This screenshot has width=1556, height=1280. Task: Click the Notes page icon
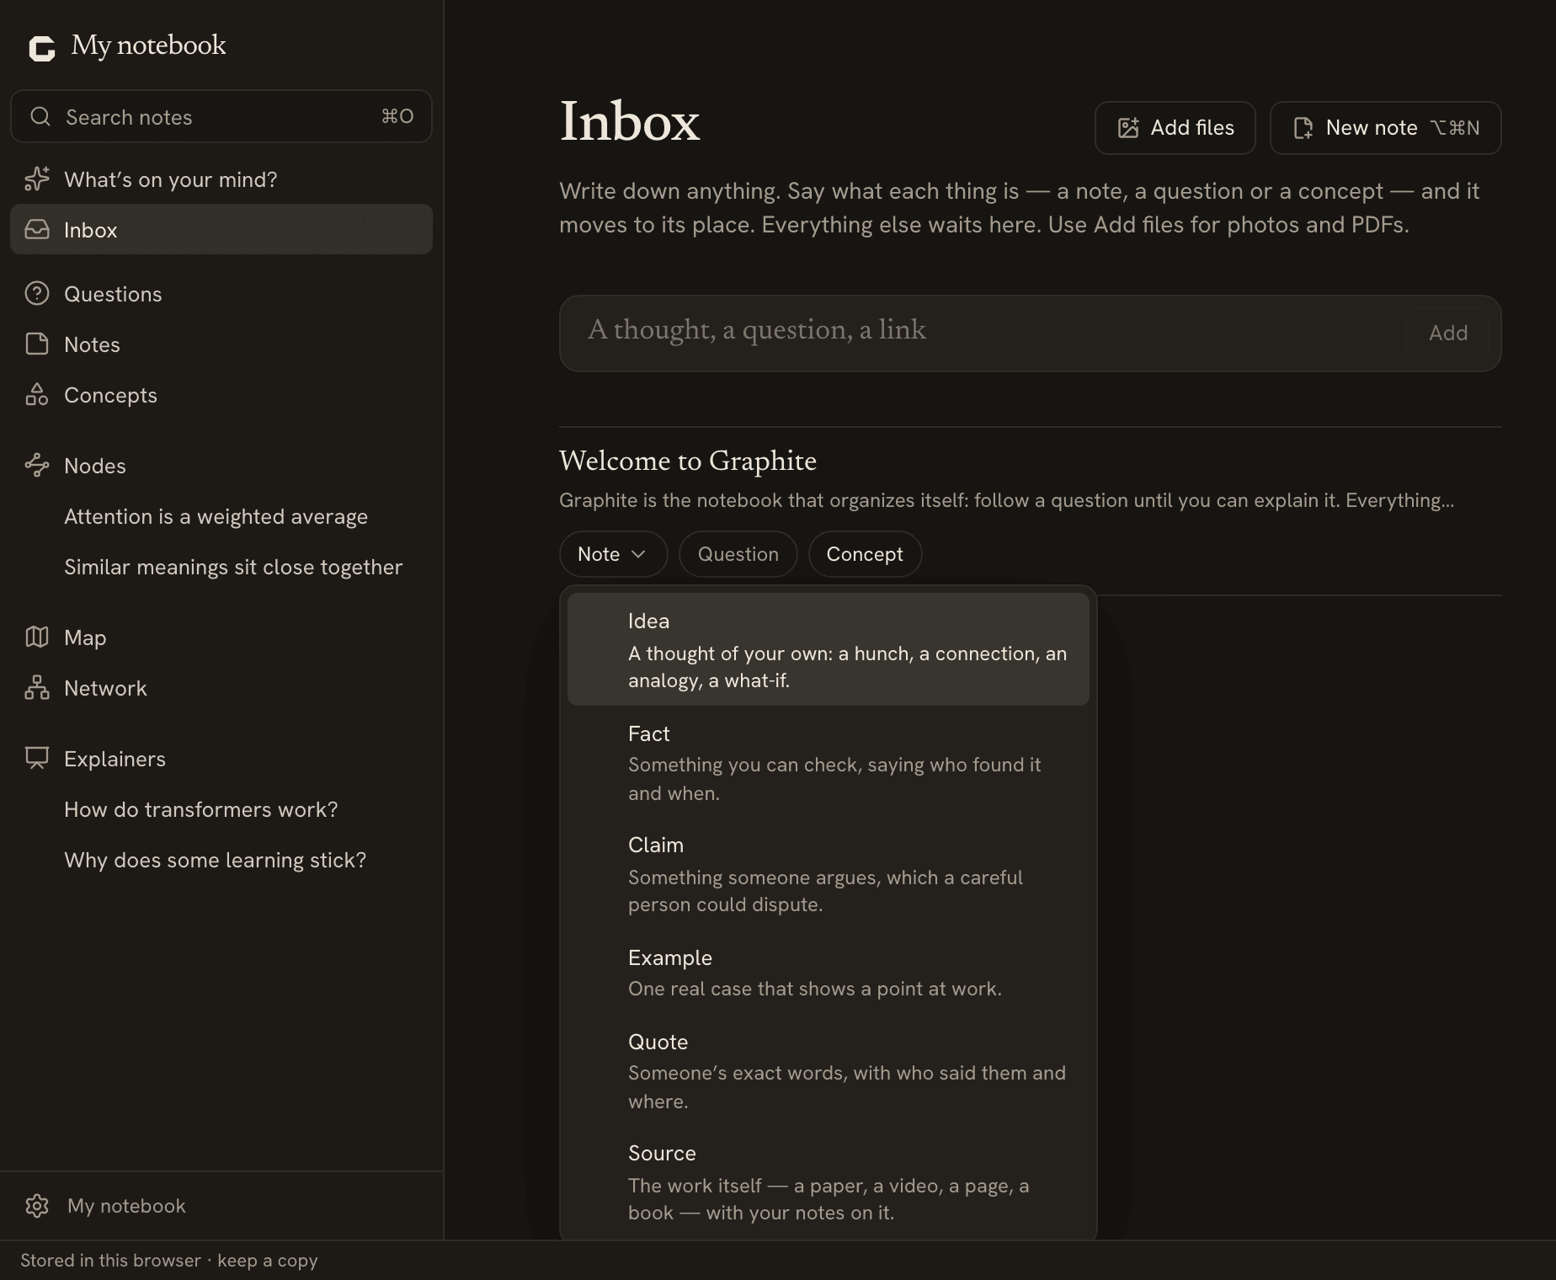point(37,344)
